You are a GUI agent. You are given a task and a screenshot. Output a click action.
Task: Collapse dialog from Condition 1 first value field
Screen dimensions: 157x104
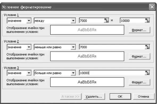[x=107, y=20]
